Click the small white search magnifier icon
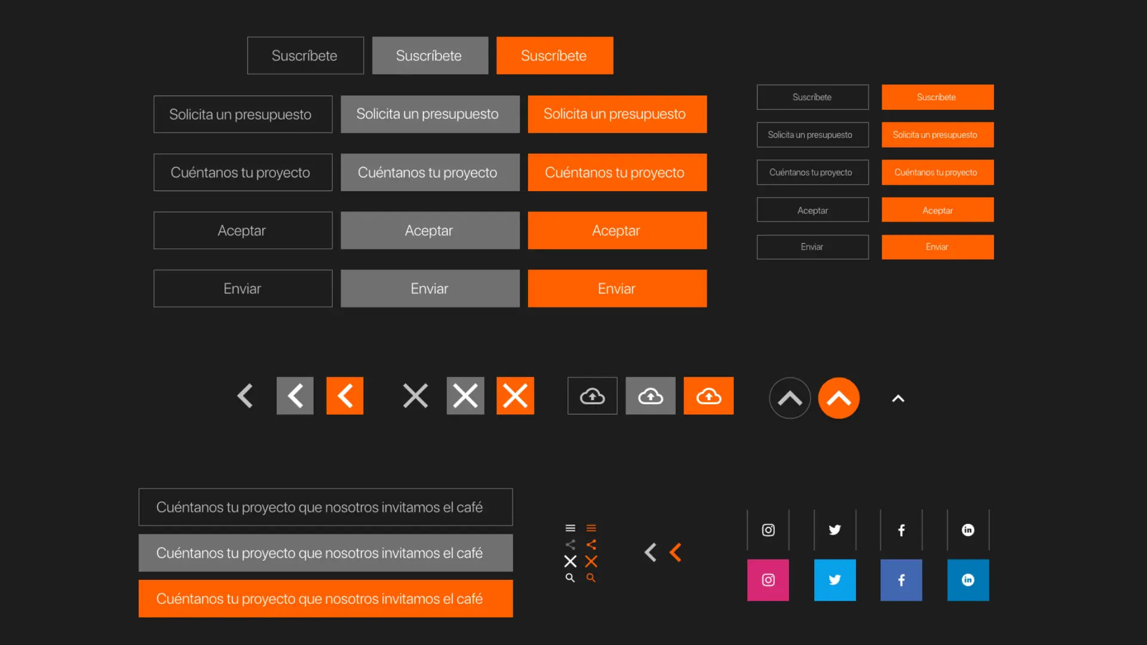The height and width of the screenshot is (645, 1147). tap(571, 578)
